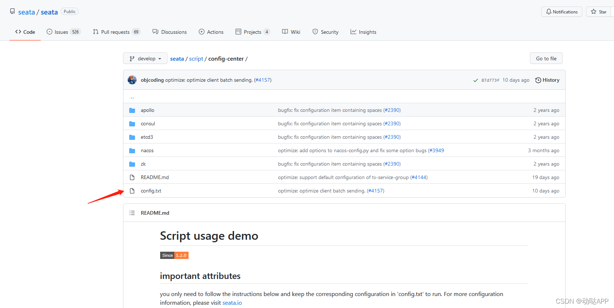Open the zk folder

pos(143,164)
